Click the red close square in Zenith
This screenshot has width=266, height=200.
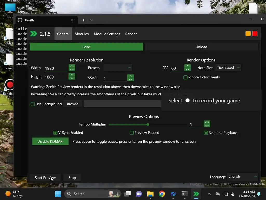[x=255, y=34]
